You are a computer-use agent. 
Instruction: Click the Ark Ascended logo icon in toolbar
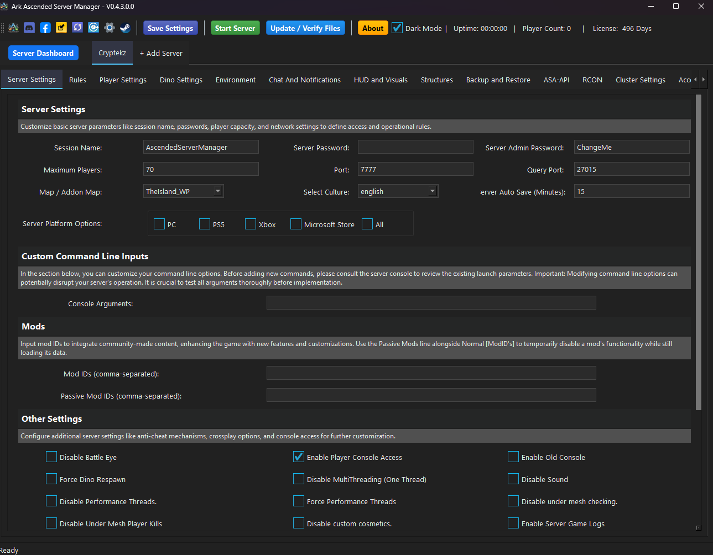click(x=14, y=28)
